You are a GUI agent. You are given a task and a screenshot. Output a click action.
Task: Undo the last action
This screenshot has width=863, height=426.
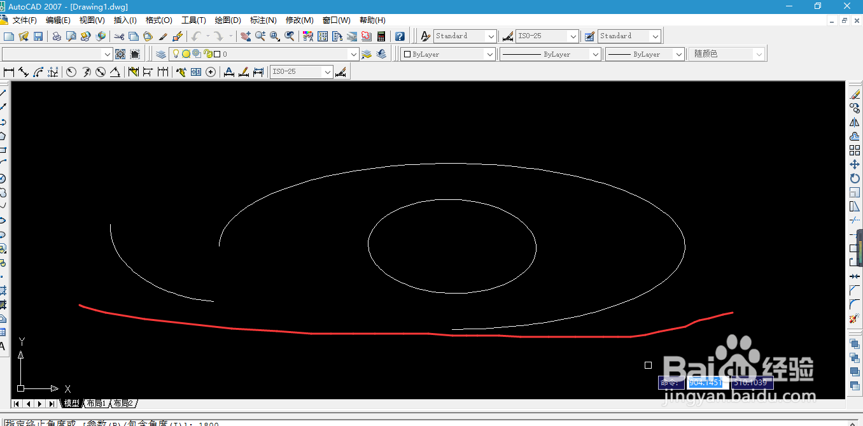[x=196, y=36]
